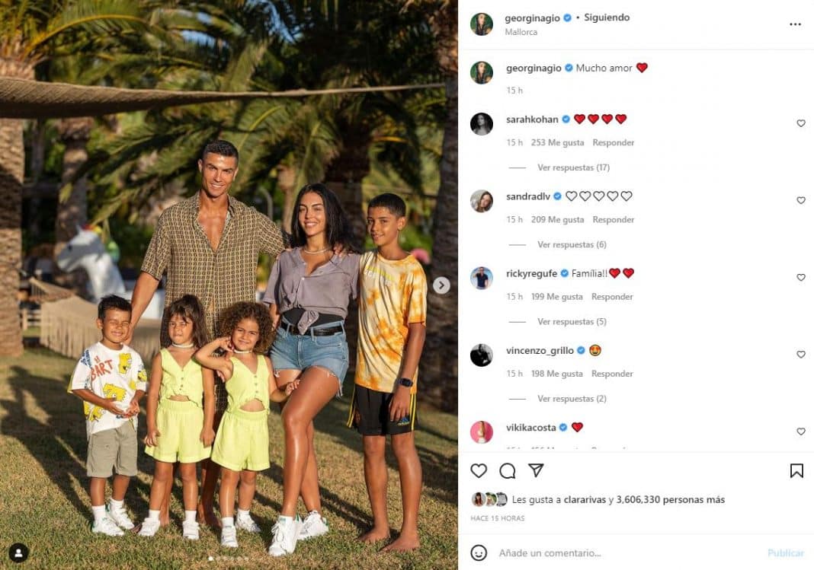Open the three-dots more options menu
The width and height of the screenshot is (814, 570).
795,24
